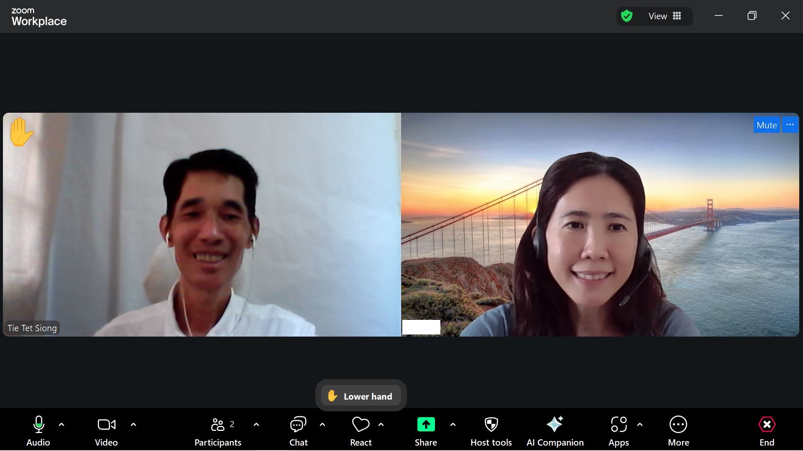
Task: Mute the participant with blue Mute button
Action: click(766, 125)
